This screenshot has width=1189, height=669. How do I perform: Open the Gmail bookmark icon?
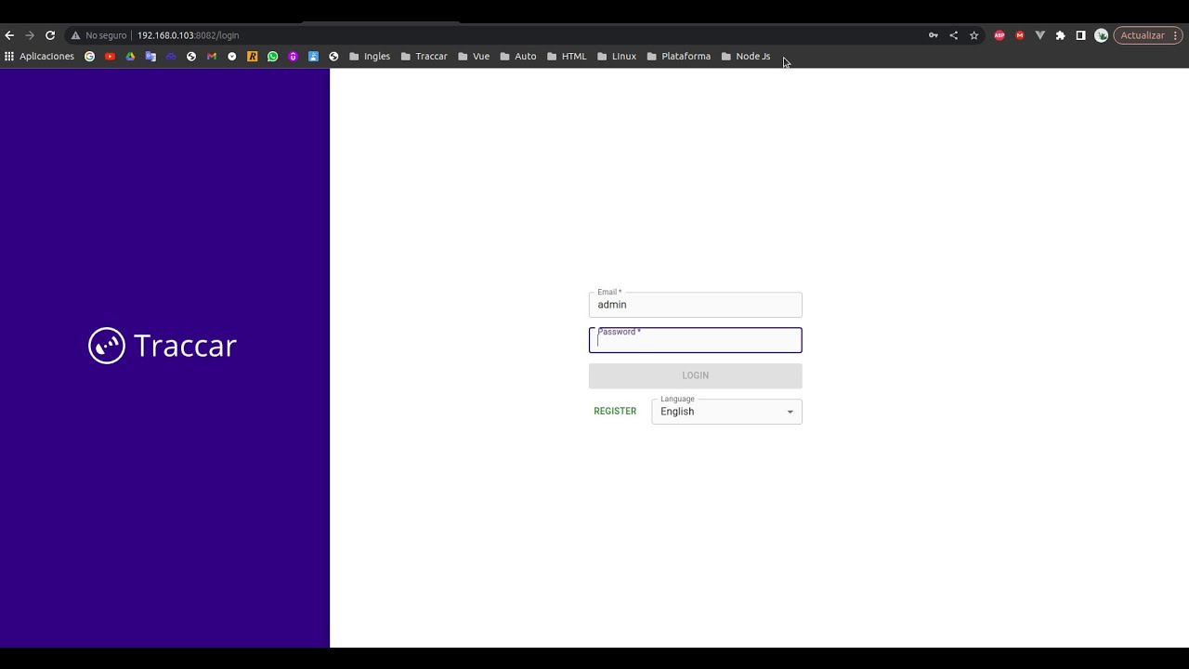pyautogui.click(x=212, y=57)
